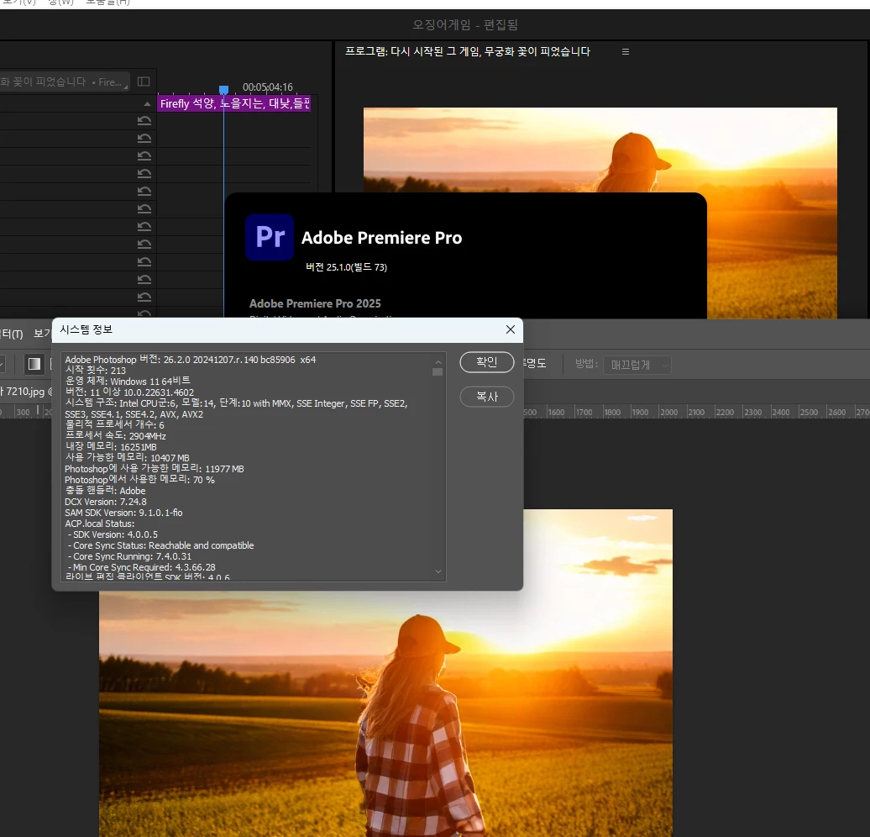Click the line '- Min Core Sync Required: 4.3.66.28'
Image resolution: width=870 pixels, height=837 pixels.
pyautogui.click(x=141, y=567)
